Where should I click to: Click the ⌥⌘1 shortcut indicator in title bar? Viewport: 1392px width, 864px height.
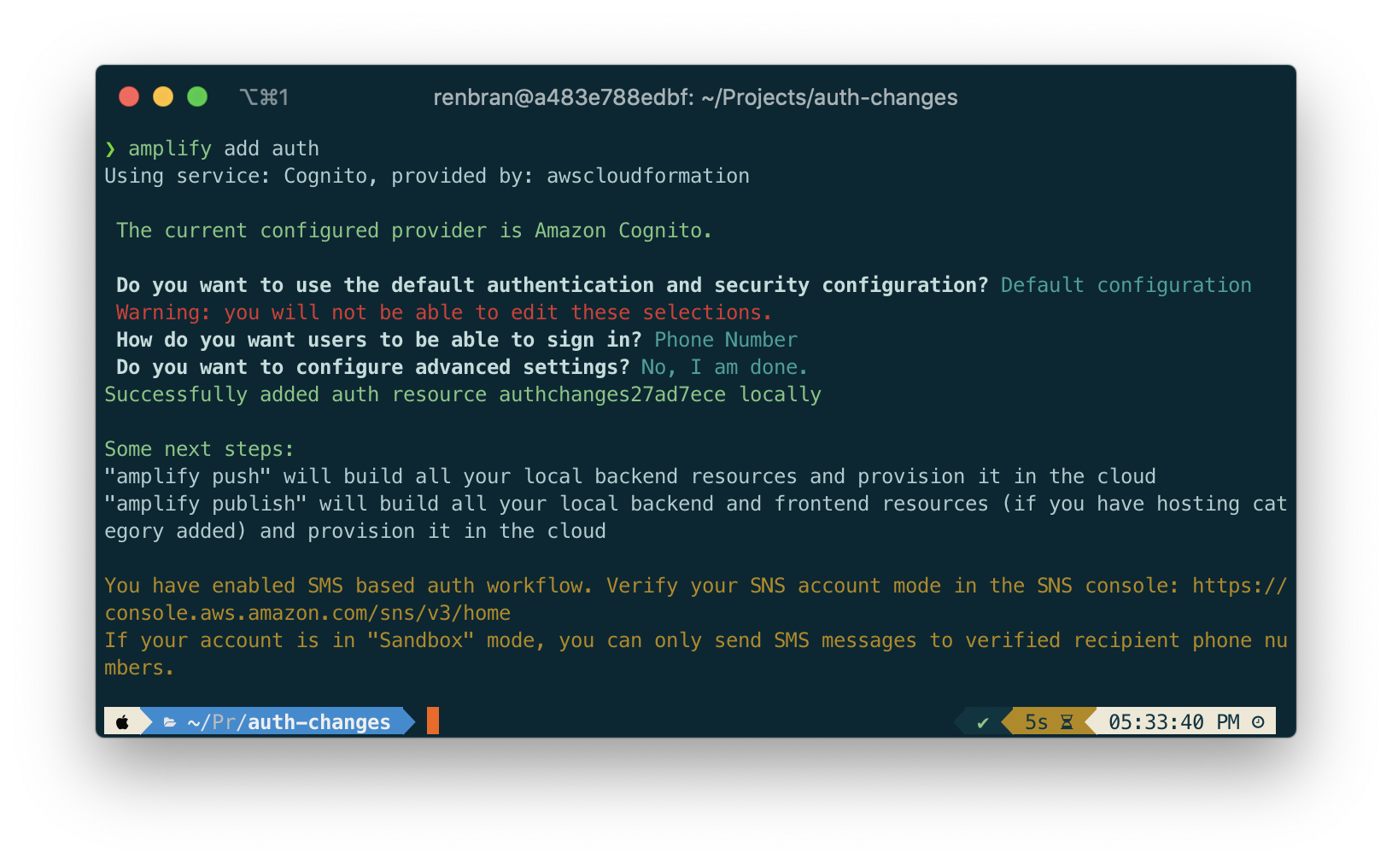point(265,96)
